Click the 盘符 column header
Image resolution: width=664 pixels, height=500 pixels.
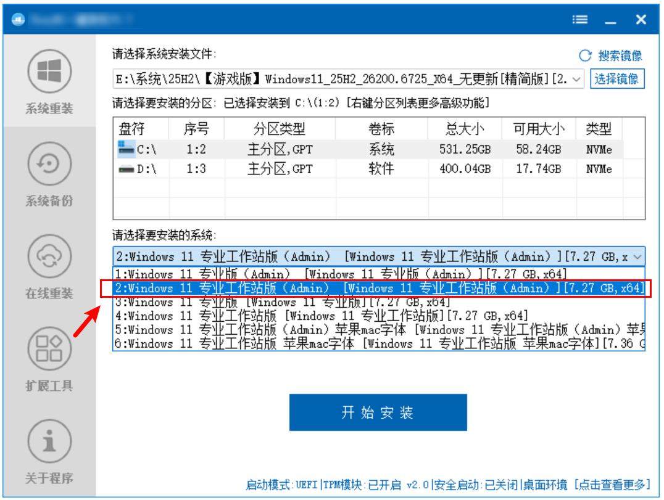(x=141, y=129)
